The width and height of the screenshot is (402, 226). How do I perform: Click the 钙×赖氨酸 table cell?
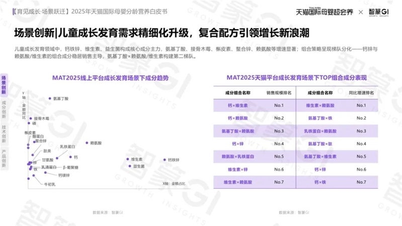click(237, 118)
